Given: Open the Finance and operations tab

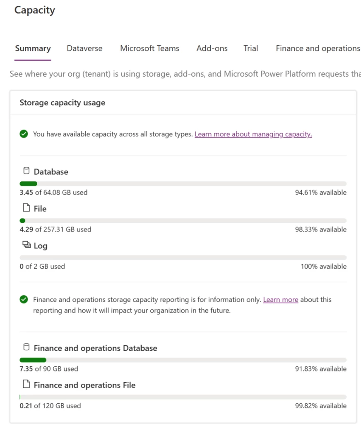Looking at the screenshot, I should pyautogui.click(x=318, y=48).
